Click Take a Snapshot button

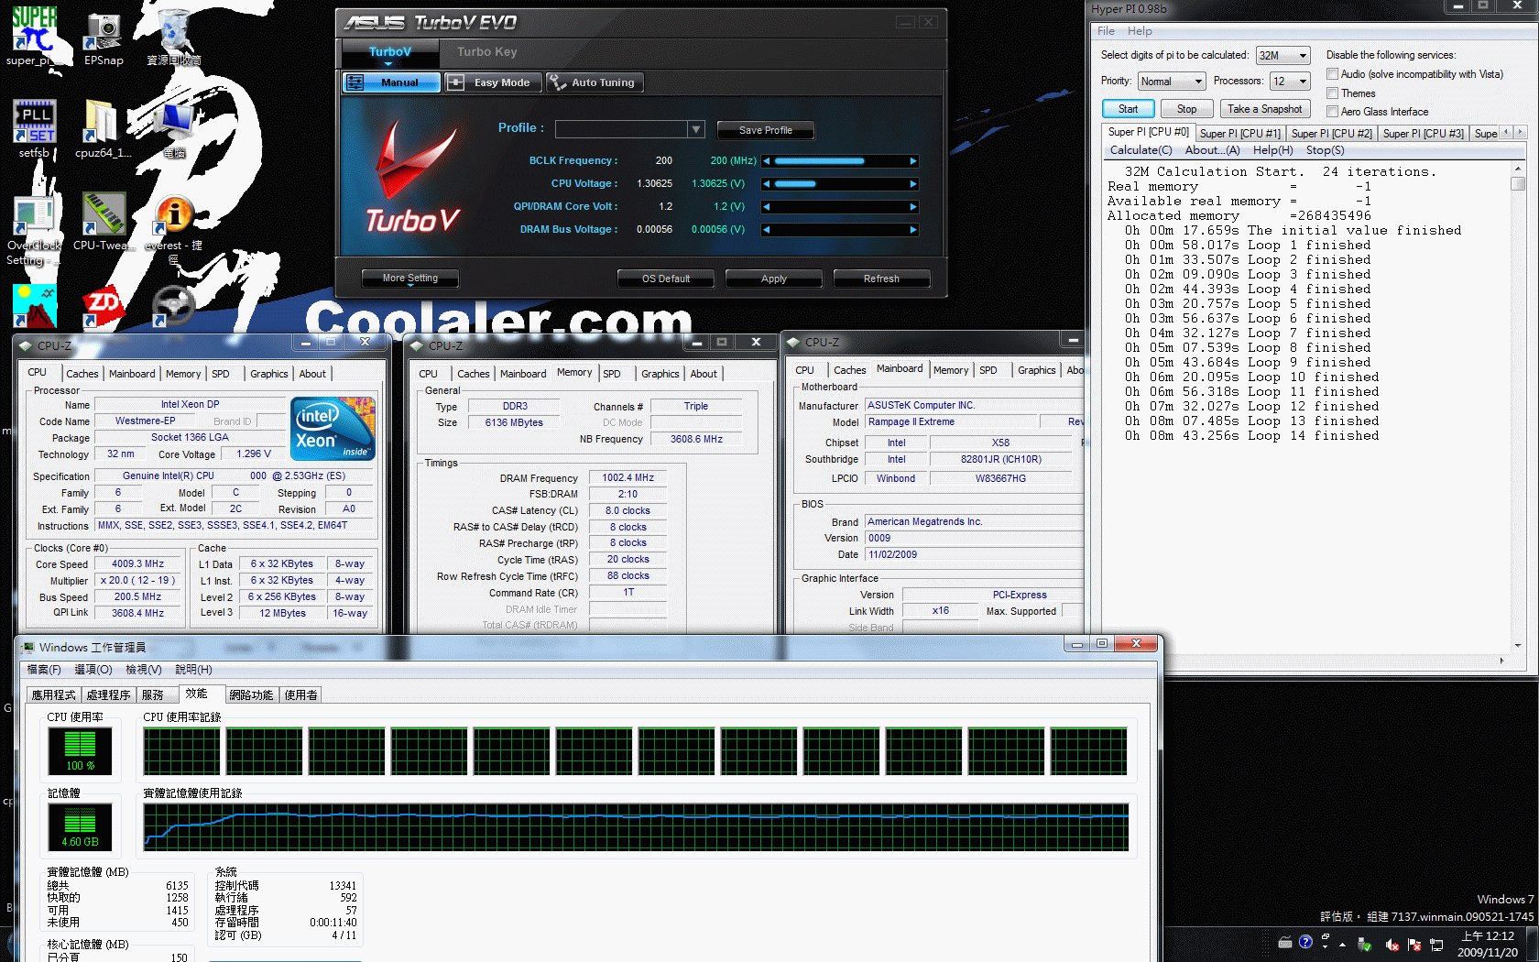coord(1264,109)
